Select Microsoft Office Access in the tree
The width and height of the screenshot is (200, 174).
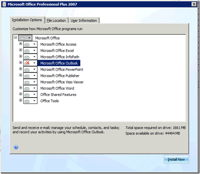point(58,44)
